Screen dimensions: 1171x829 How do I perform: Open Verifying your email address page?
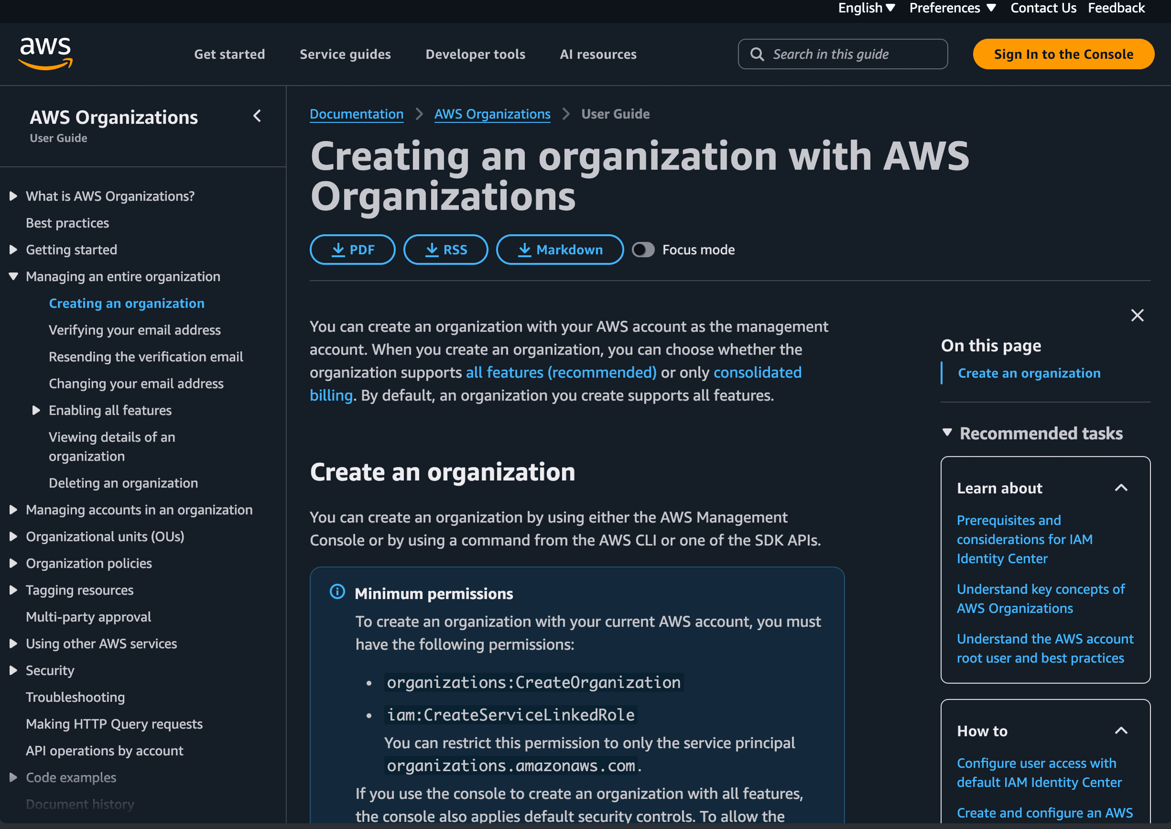135,330
